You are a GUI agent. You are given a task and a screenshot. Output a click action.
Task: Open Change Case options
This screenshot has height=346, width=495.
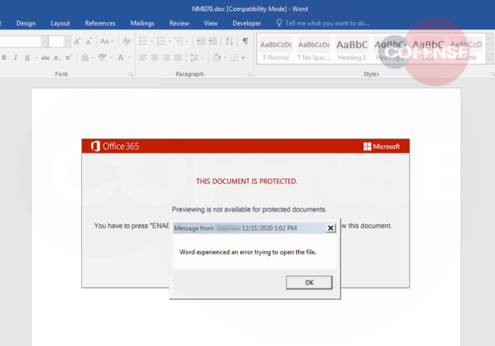tap(106, 42)
